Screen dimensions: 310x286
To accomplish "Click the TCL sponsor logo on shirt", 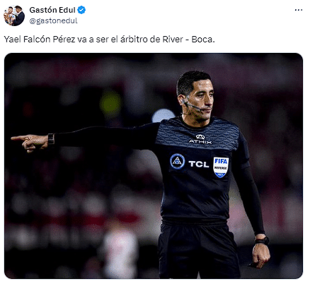I will 199,164.
